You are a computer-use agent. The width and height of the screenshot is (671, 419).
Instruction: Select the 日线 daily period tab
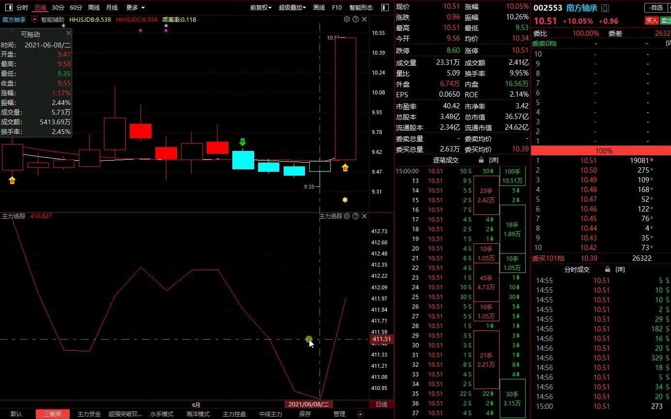pyautogui.click(x=40, y=7)
